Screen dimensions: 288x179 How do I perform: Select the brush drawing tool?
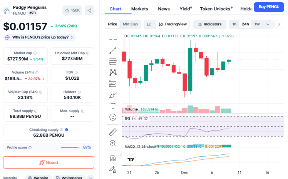113,95
